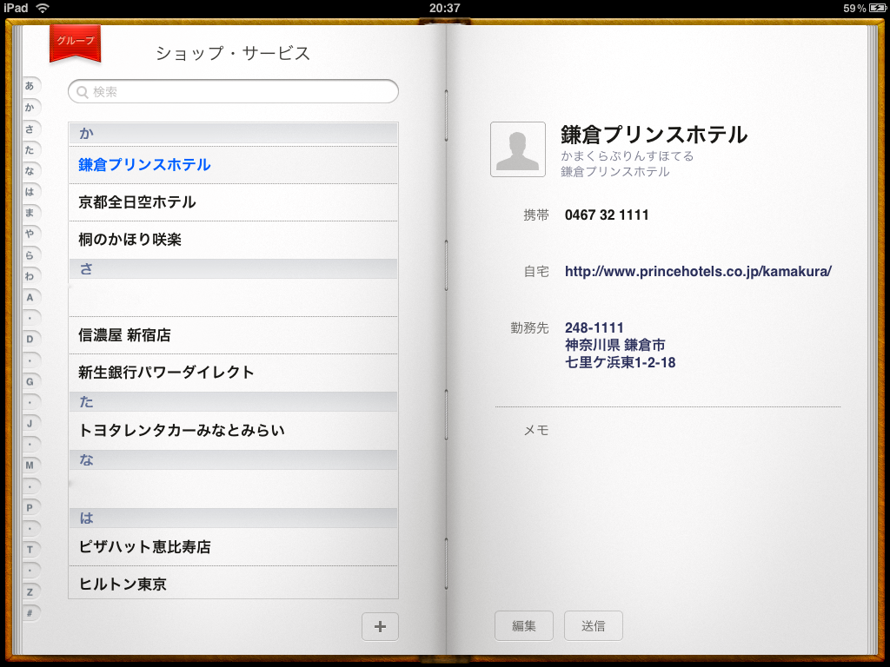Focus the 検索 search field
Screen dimensions: 890x667
point(235,91)
